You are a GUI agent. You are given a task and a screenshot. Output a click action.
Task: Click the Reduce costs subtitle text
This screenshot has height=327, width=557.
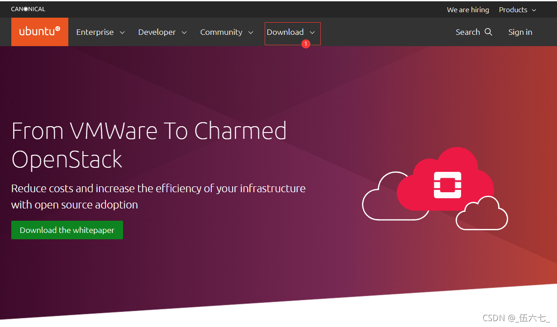158,196
